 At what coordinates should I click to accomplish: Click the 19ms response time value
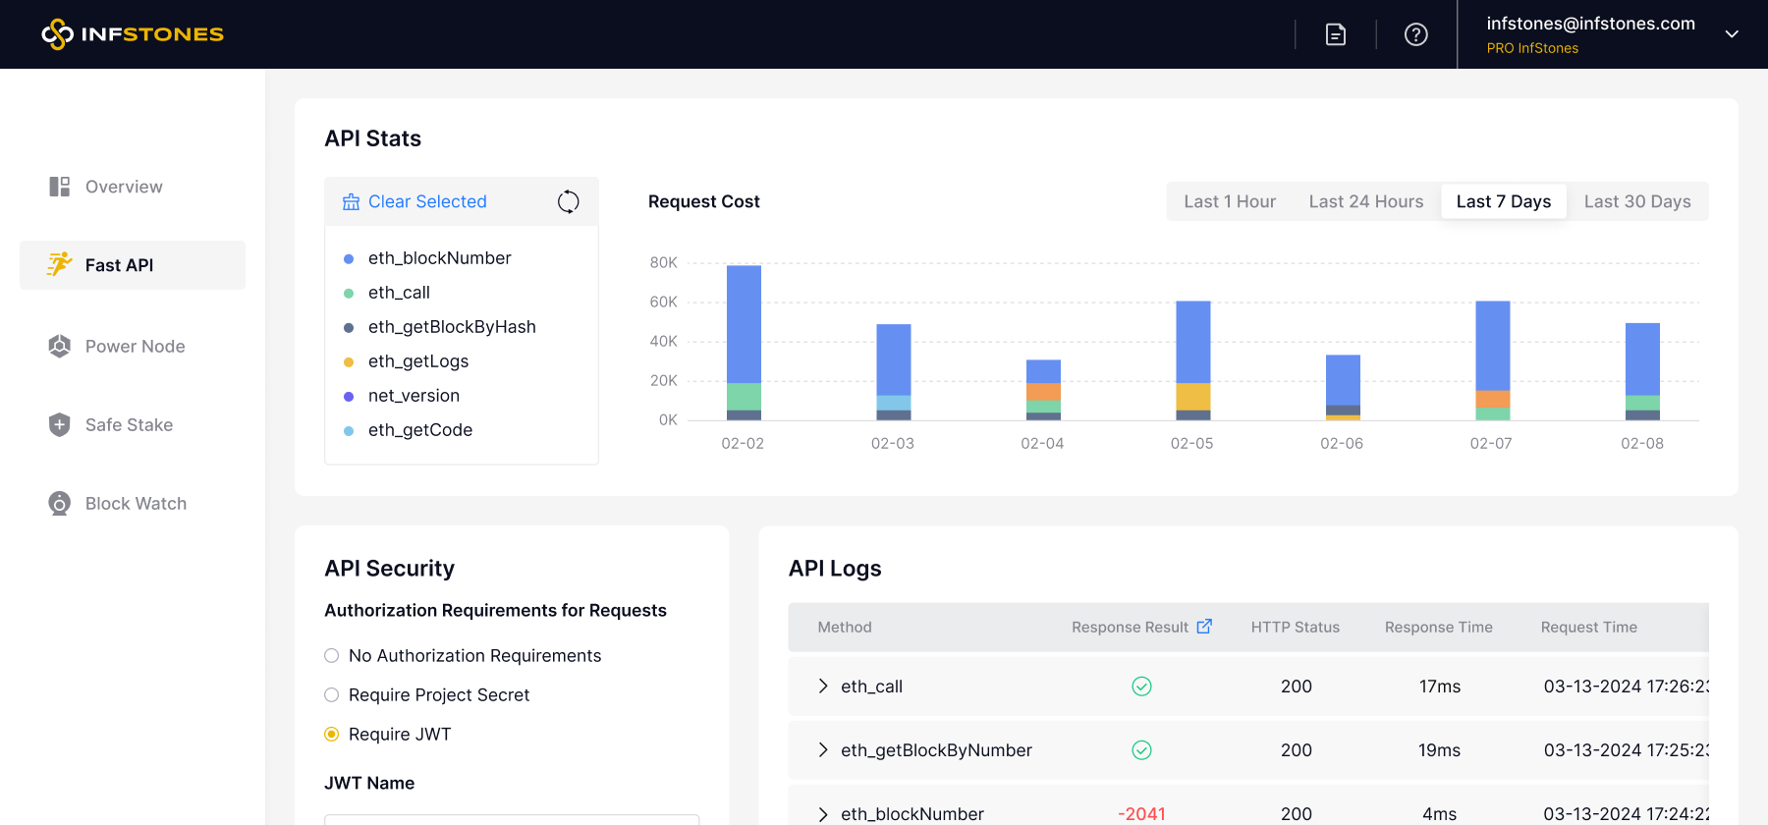(1440, 749)
